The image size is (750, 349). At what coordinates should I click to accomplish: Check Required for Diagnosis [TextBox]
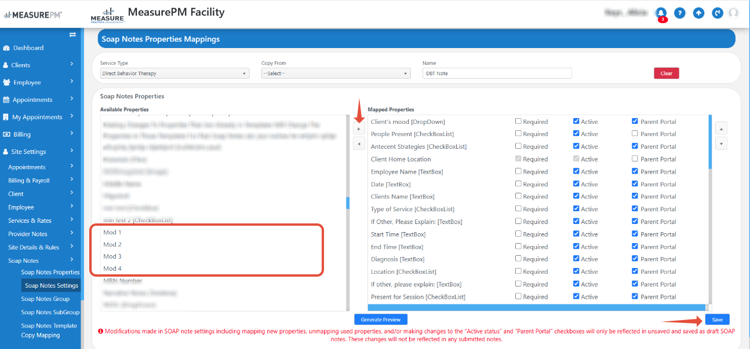pos(518,259)
